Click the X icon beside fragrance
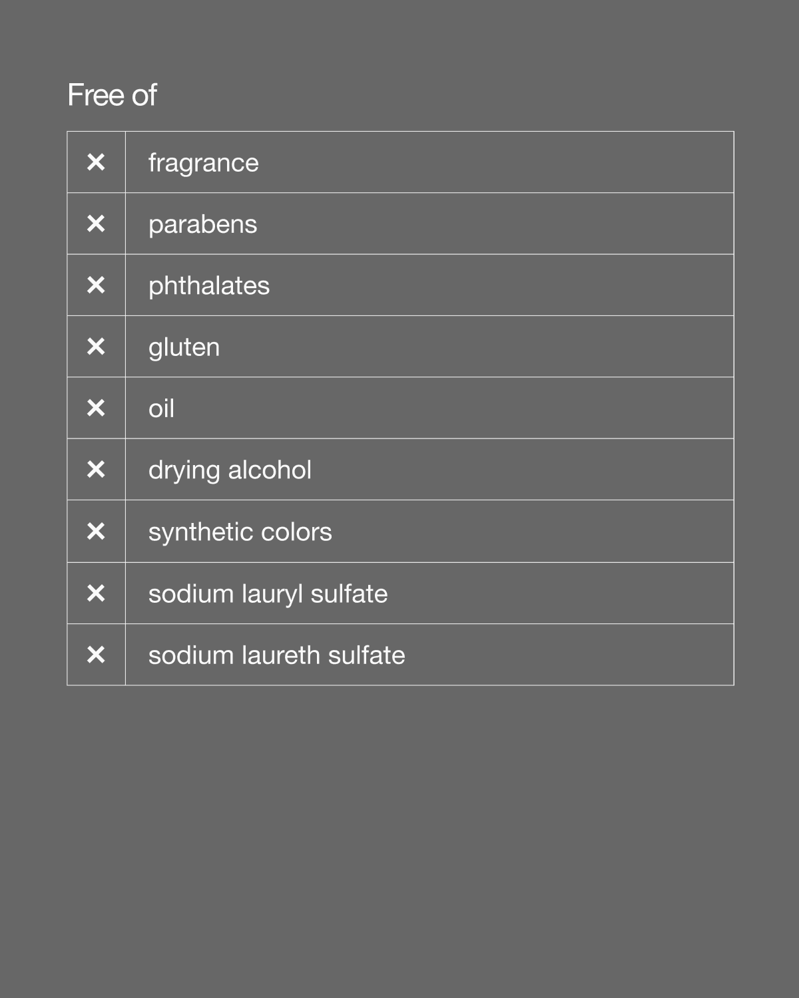Viewport: 799px width, 998px height. pos(96,162)
